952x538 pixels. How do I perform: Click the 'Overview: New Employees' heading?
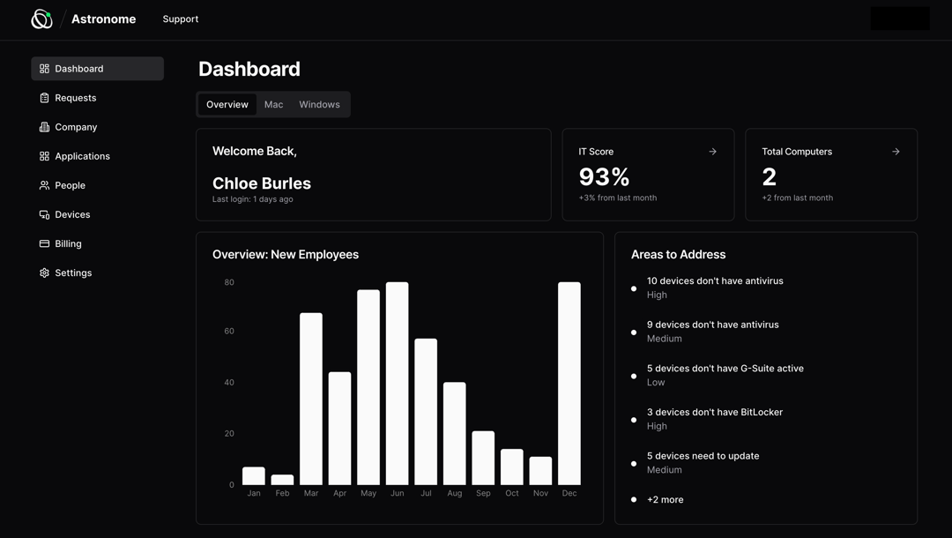(x=286, y=254)
